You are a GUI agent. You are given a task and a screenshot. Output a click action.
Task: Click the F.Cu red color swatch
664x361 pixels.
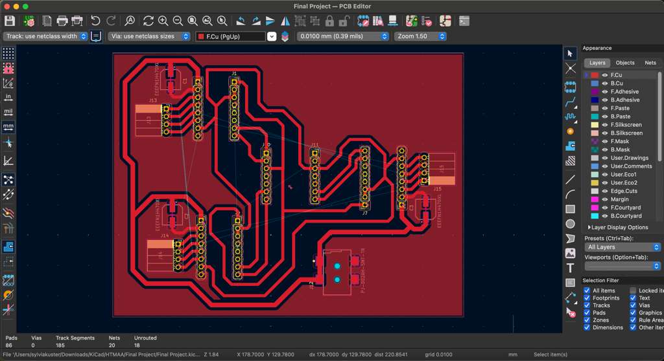(x=595, y=75)
